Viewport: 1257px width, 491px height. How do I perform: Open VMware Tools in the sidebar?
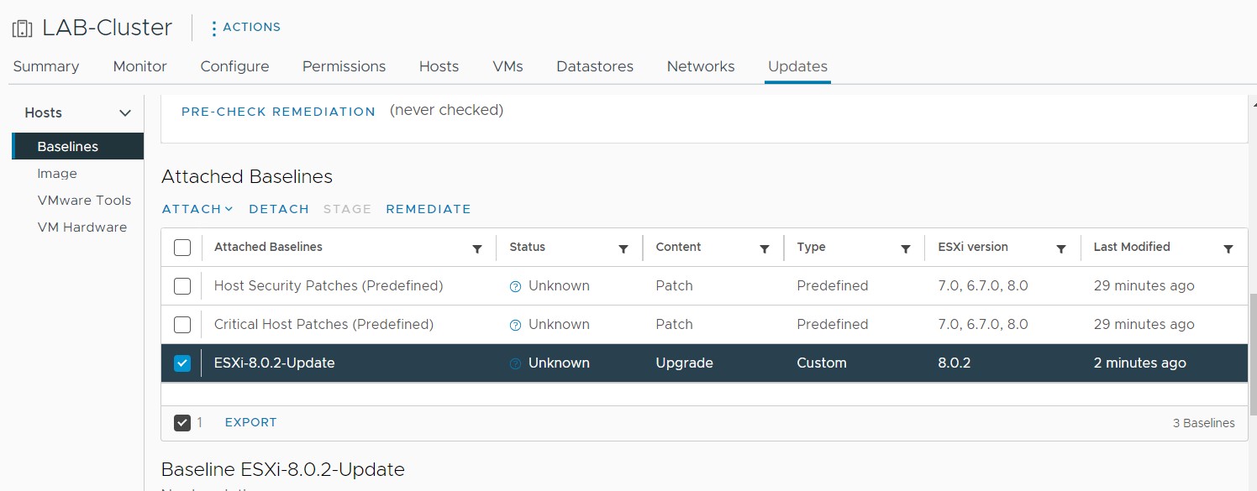coord(84,201)
